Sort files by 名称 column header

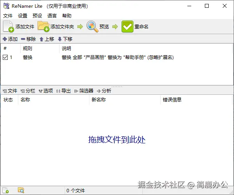pyautogui.click(x=54, y=99)
